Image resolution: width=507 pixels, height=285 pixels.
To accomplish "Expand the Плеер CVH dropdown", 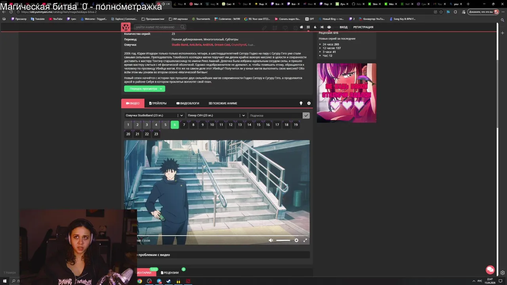I will (x=216, y=115).
